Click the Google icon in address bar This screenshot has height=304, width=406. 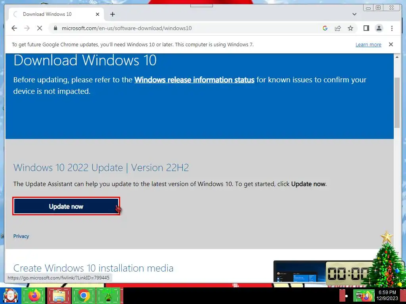pyautogui.click(x=325, y=28)
